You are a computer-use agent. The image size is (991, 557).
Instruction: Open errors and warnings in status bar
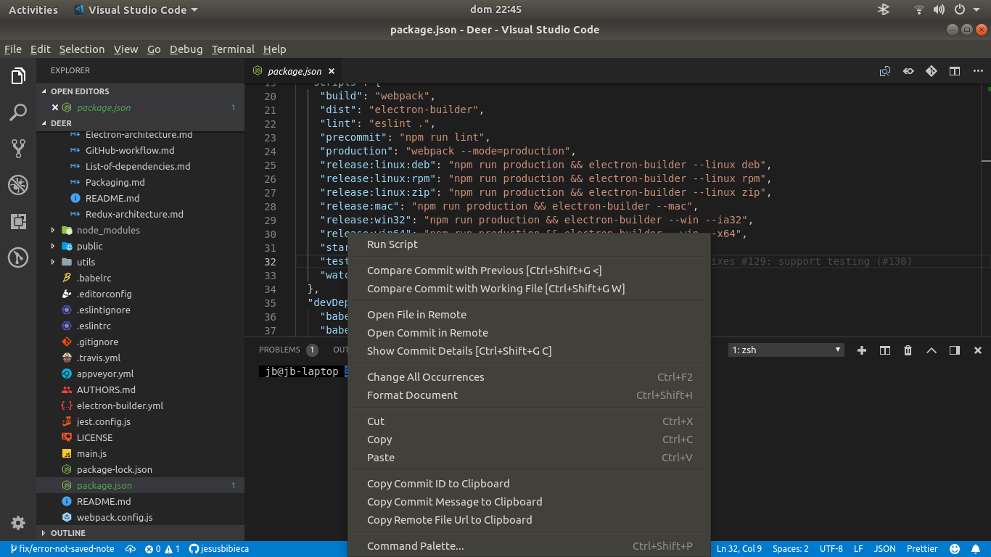coord(163,549)
